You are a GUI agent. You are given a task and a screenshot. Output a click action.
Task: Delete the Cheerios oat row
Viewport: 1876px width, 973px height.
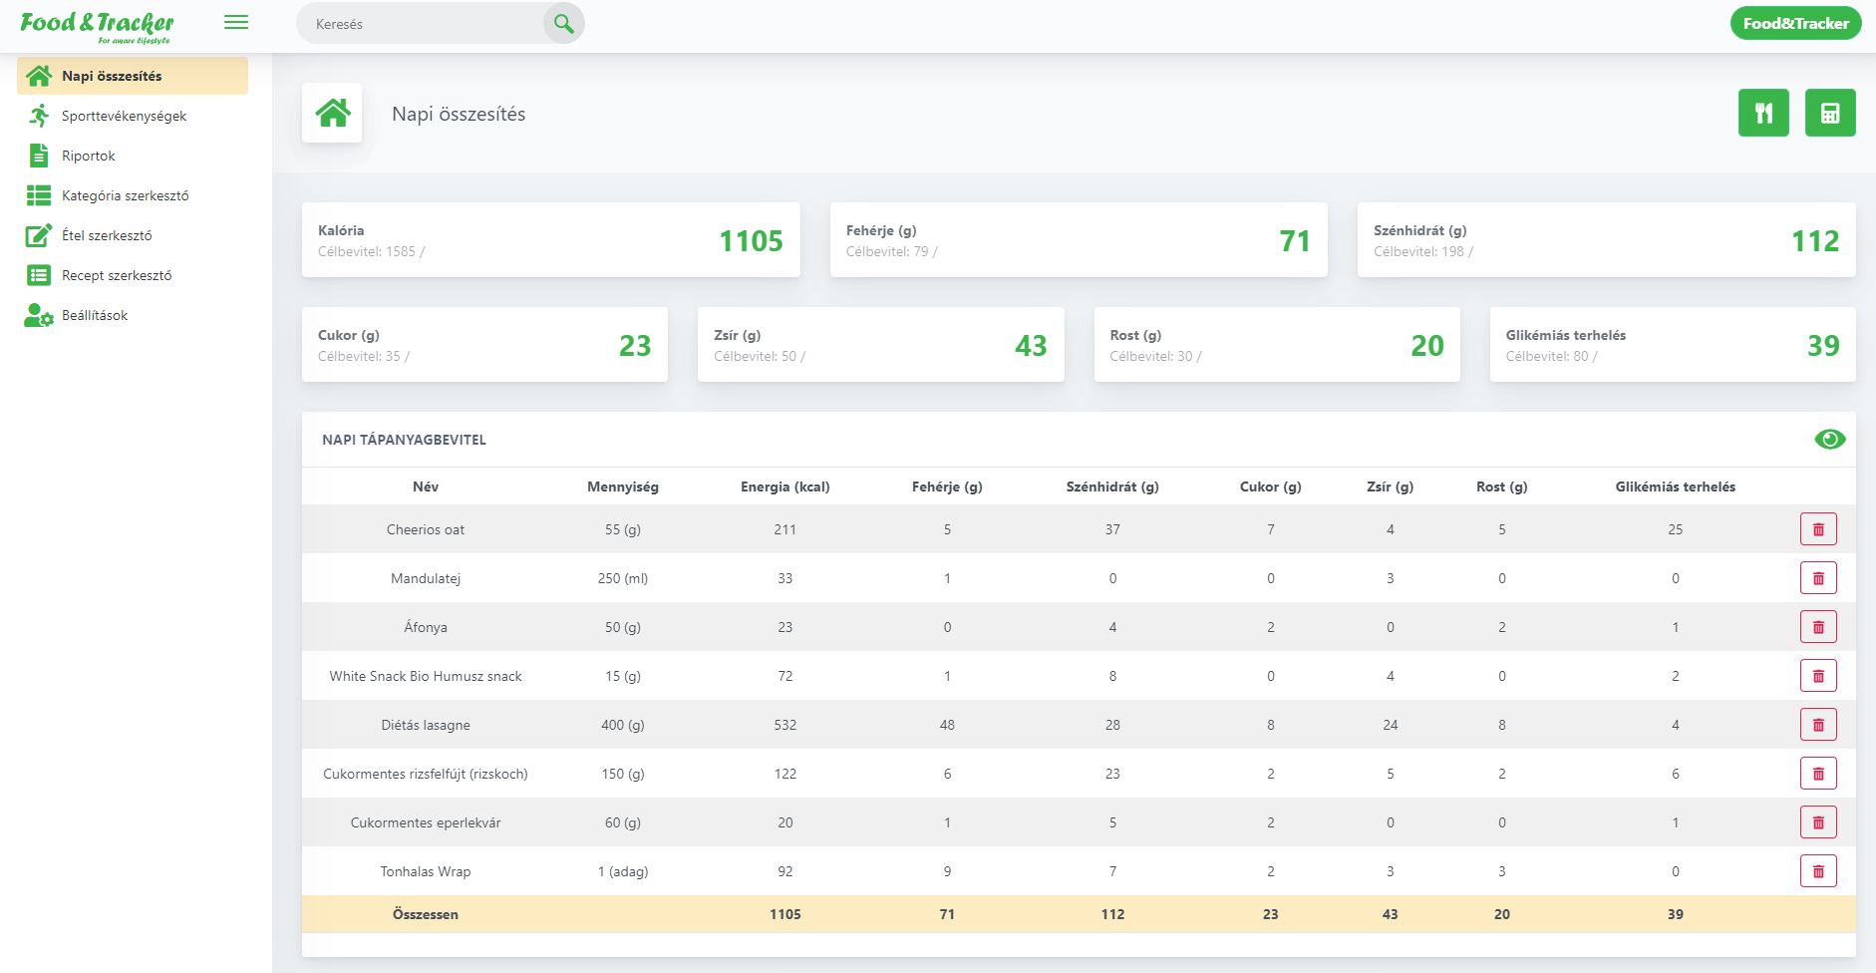(x=1818, y=529)
